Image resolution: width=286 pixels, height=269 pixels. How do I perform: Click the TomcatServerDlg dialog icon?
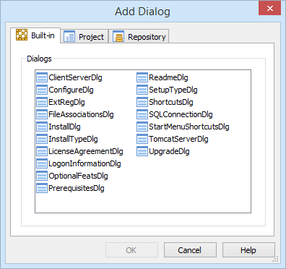pyautogui.click(x=142, y=139)
